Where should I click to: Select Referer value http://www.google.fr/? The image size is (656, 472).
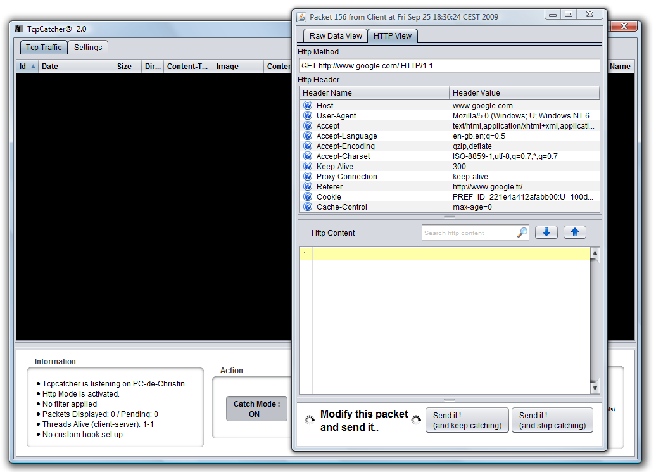coord(524,187)
